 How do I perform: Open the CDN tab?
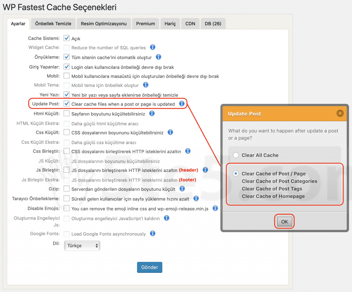coord(190,23)
